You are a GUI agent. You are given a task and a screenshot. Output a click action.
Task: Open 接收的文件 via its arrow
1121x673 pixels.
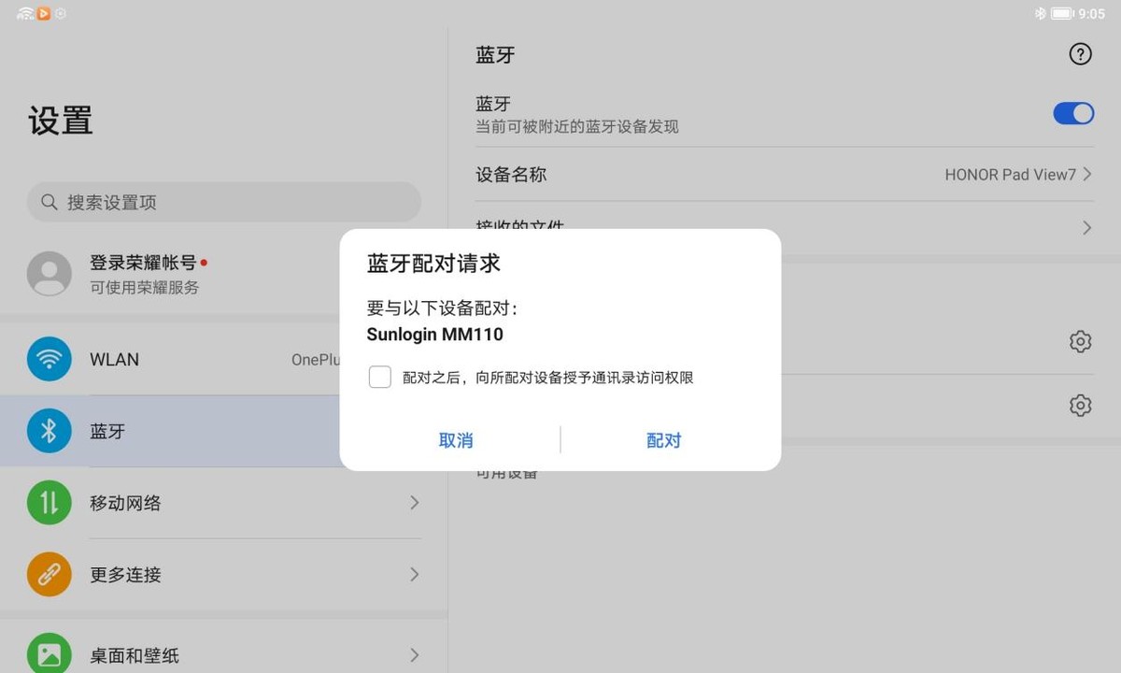click(x=1086, y=227)
